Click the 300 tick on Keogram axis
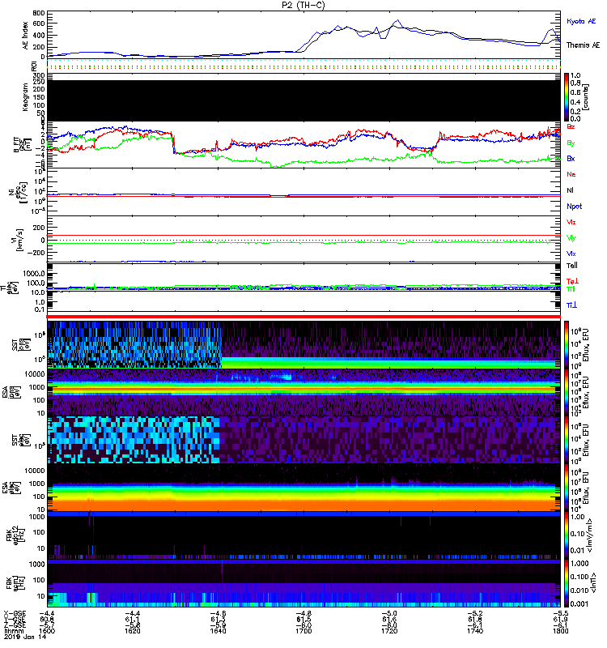Viewport: 607px width, 648px height. (39, 75)
